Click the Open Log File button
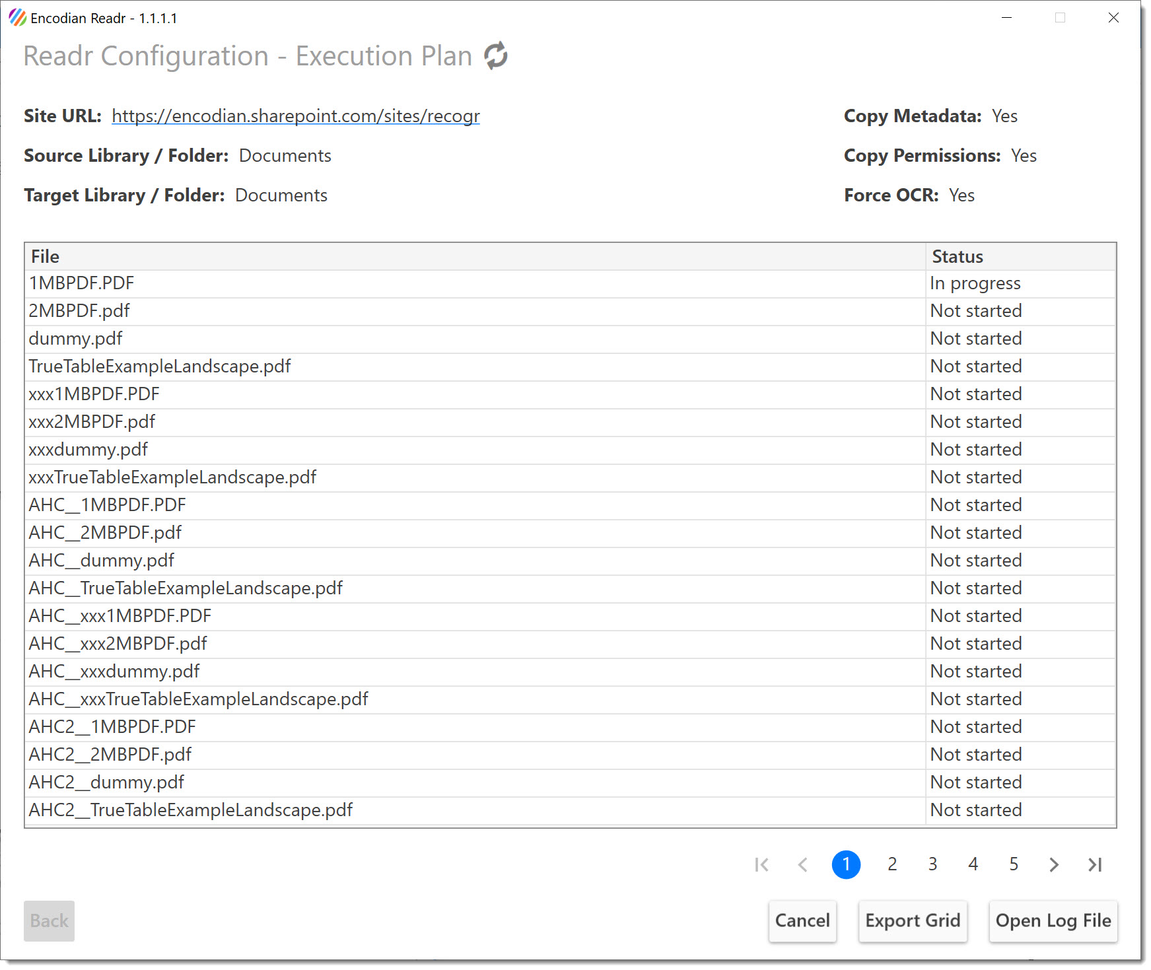Screen dimensions: 1151x970 pyautogui.click(x=1053, y=920)
